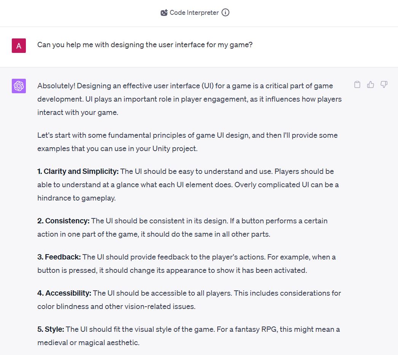
Task: Click the paragraph starting Let's start with some
Action: tap(187, 142)
